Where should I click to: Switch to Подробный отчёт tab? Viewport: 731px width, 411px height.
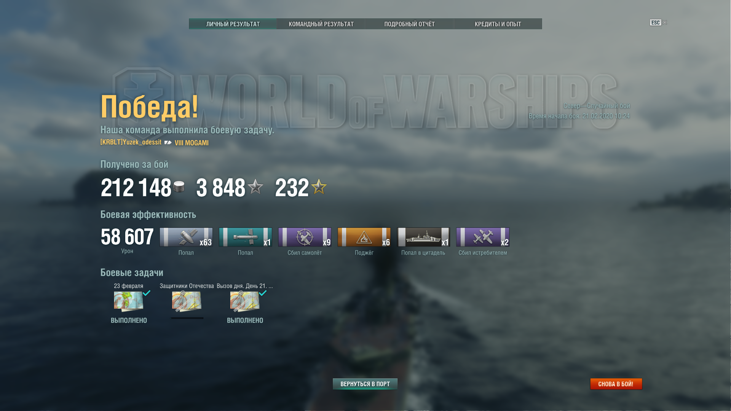[409, 24]
